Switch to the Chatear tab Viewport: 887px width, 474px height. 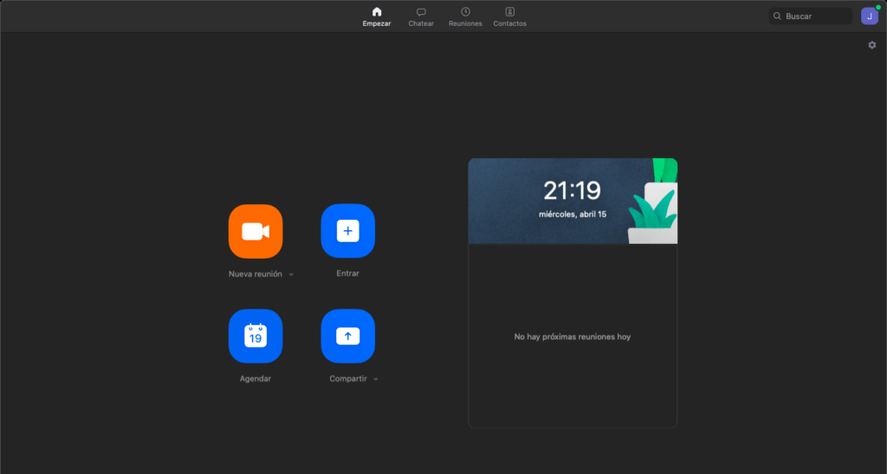tap(421, 16)
